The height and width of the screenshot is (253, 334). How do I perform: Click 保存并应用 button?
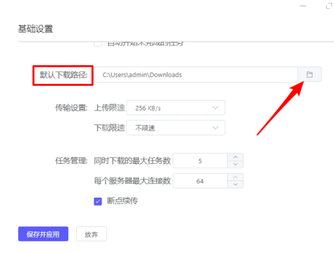[43, 234]
